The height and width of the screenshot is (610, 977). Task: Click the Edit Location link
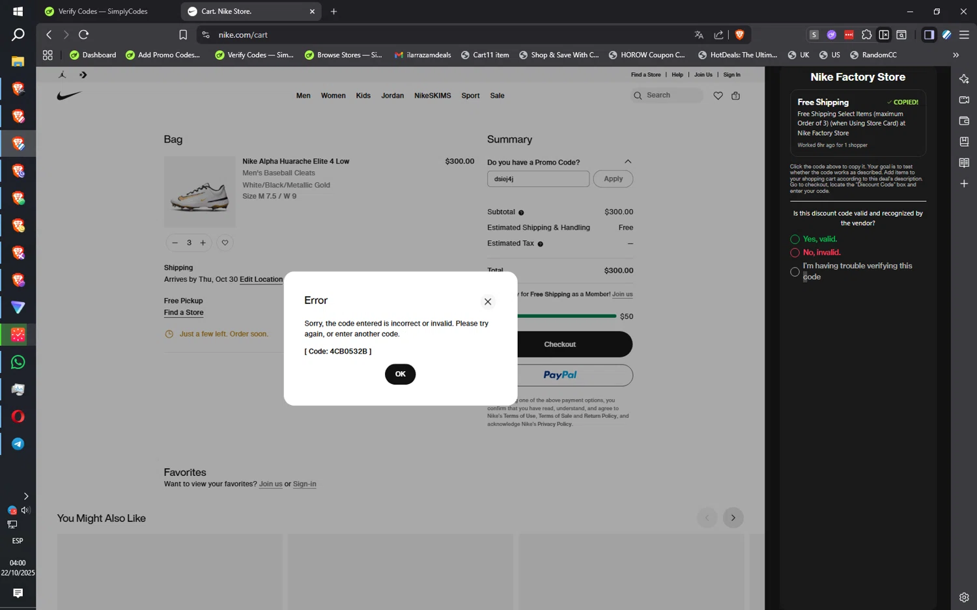tap(261, 279)
